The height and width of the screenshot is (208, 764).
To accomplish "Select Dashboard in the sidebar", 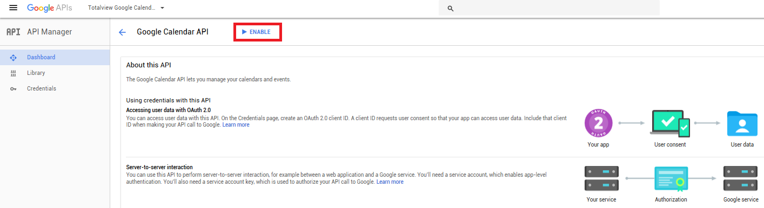I will coord(55,57).
